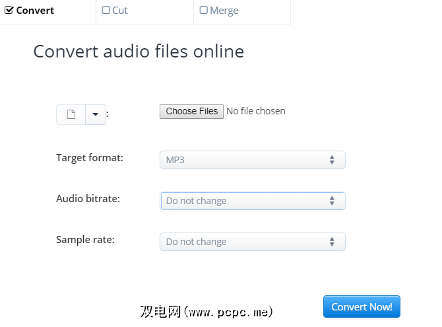Click the Audio bitrate label
Image resolution: width=442 pixels, height=327 pixels.
click(x=88, y=198)
